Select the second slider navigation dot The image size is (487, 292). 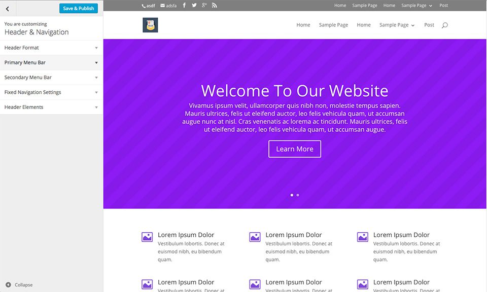pos(298,195)
